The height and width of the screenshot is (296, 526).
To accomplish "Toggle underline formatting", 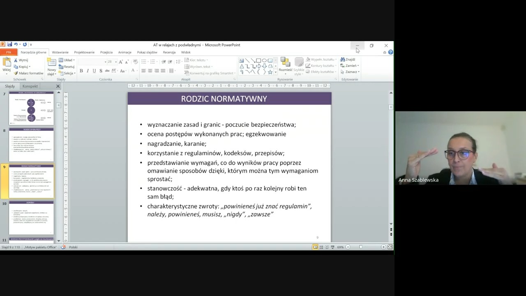I will [94, 71].
